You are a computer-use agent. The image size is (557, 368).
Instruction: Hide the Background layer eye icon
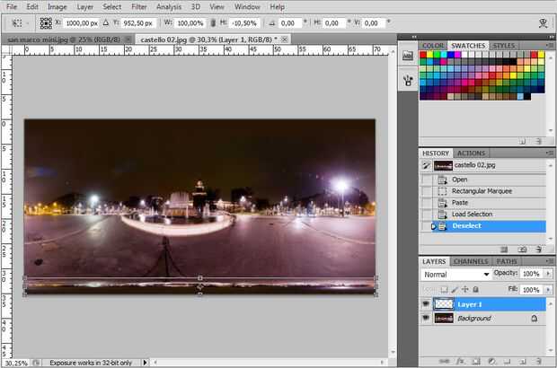coord(426,318)
